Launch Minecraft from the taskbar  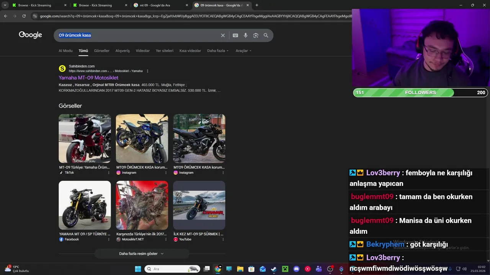(x=285, y=269)
